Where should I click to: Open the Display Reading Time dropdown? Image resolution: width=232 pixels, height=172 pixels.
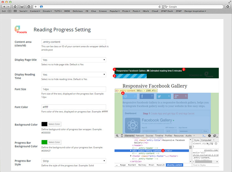coord(74,74)
